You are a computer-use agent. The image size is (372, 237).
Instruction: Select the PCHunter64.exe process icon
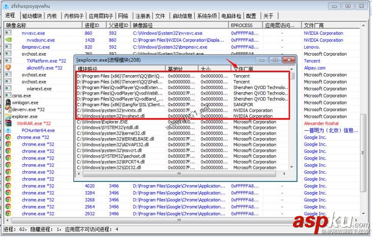click(8, 130)
